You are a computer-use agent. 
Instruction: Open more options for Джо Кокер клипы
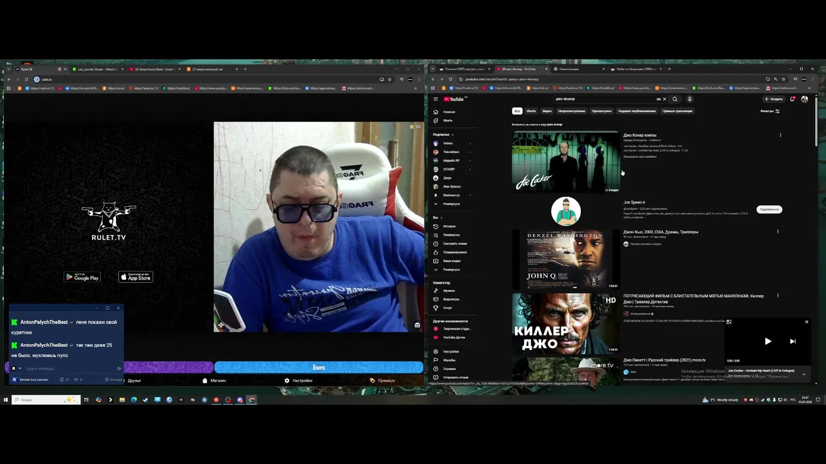pyautogui.click(x=780, y=135)
